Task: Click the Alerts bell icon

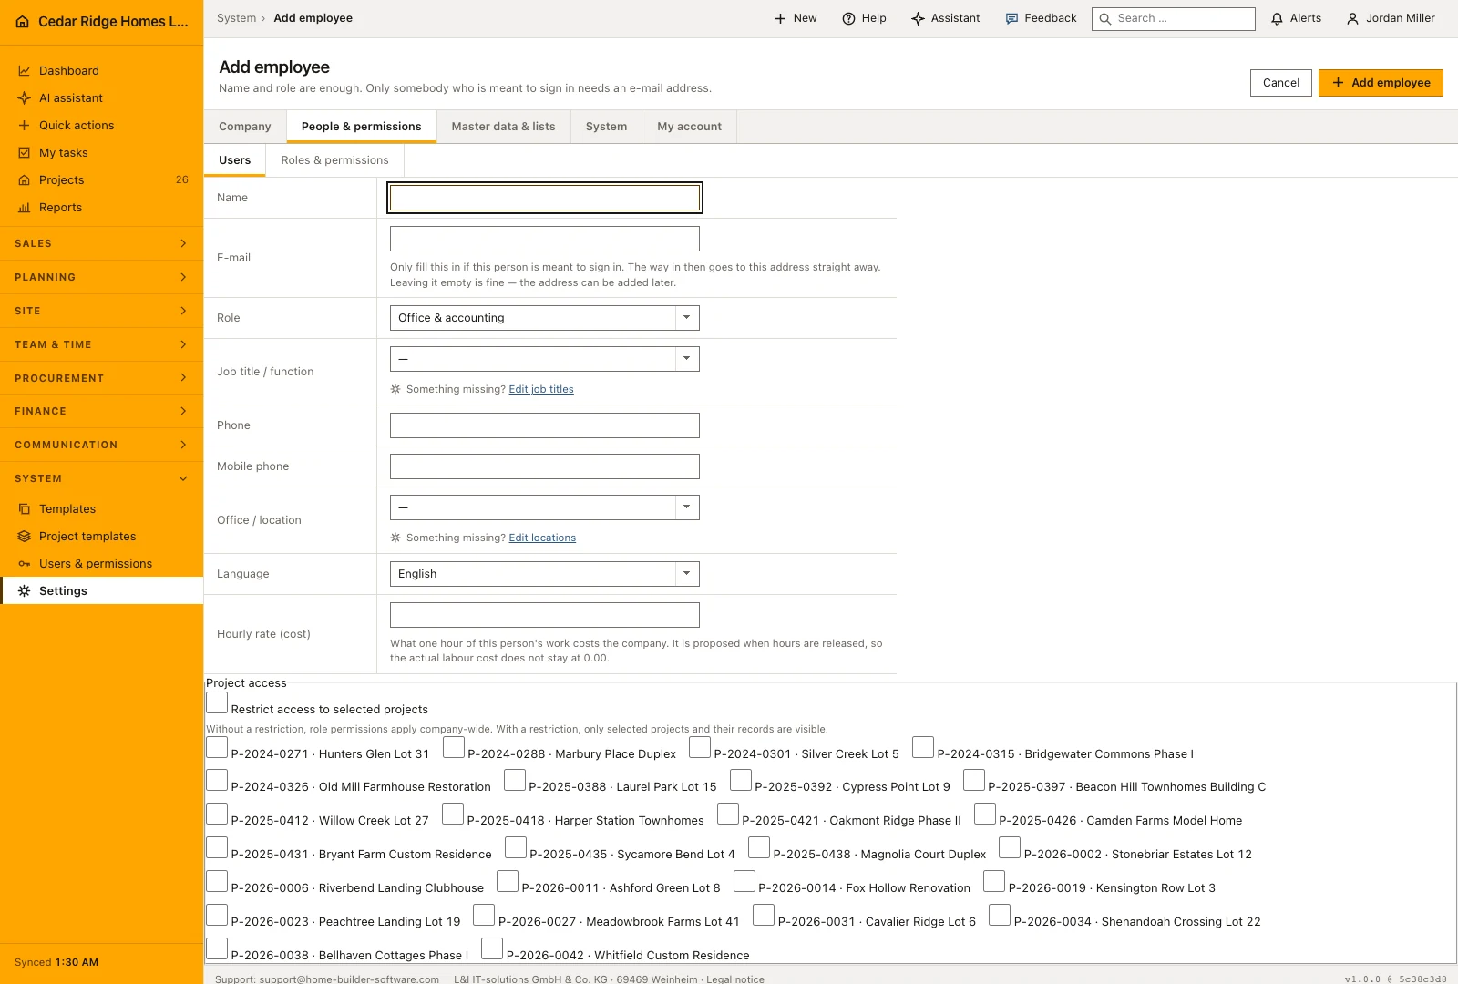Action: 1278,18
